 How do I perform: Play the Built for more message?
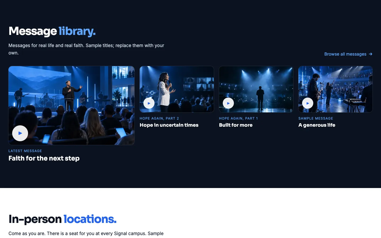click(x=228, y=103)
